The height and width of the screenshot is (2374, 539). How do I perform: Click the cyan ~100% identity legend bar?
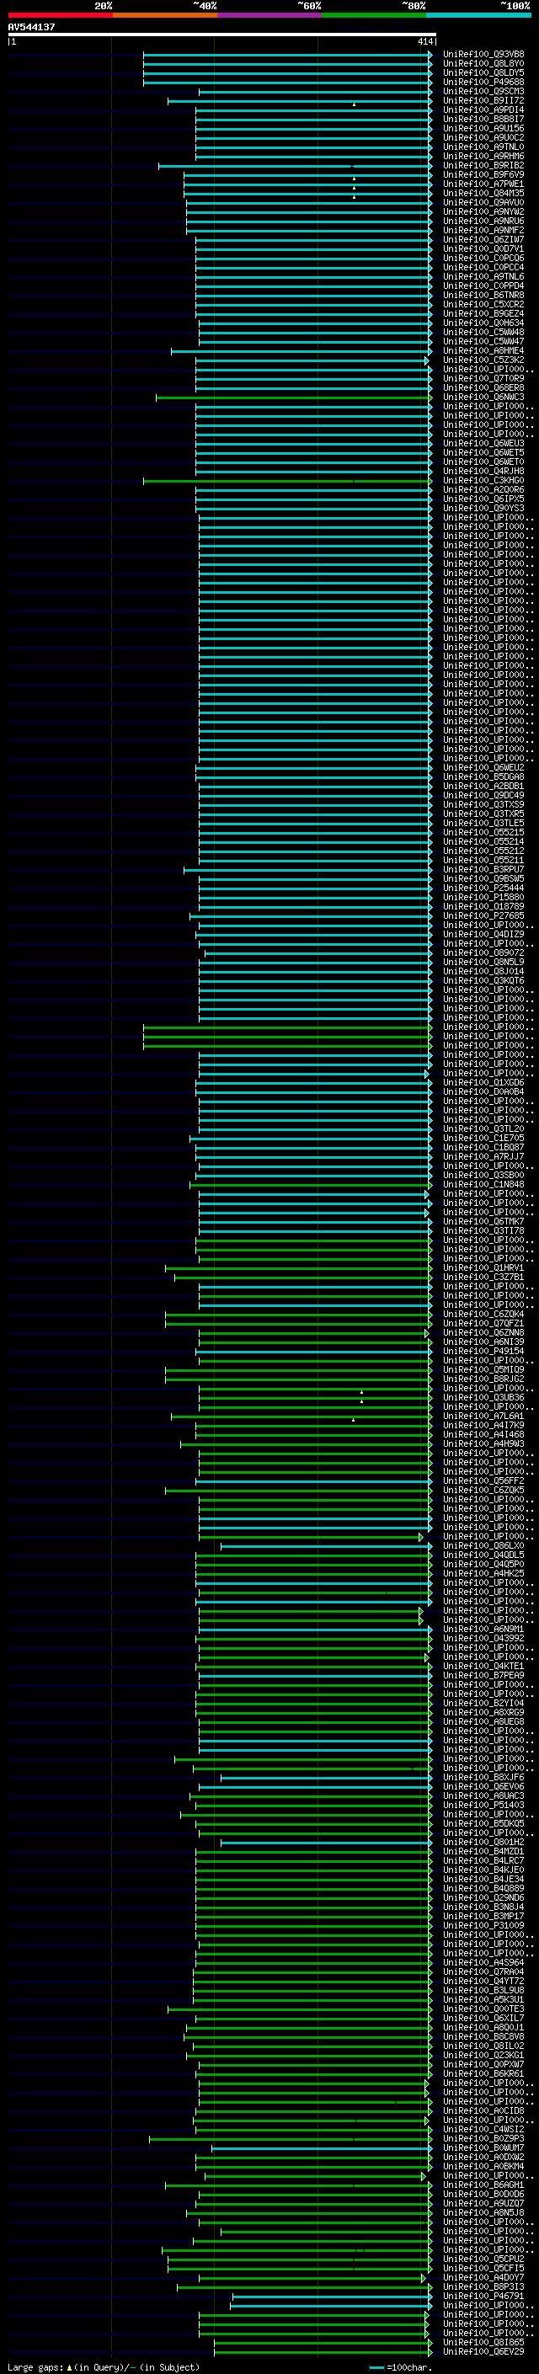478,15
